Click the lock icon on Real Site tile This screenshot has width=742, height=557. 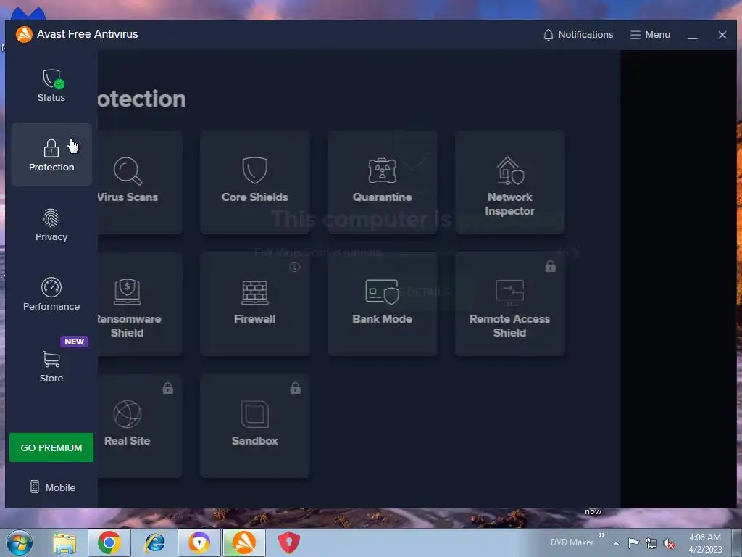coord(167,388)
